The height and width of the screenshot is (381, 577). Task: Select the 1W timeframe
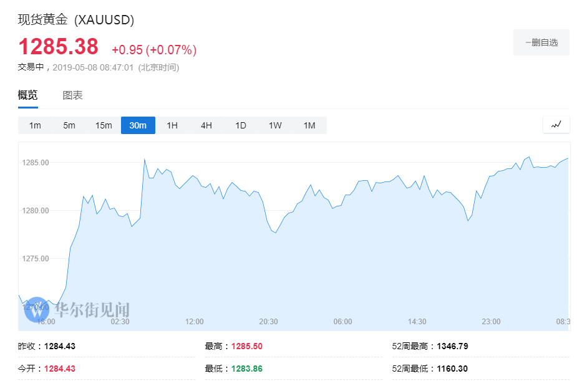coord(275,125)
